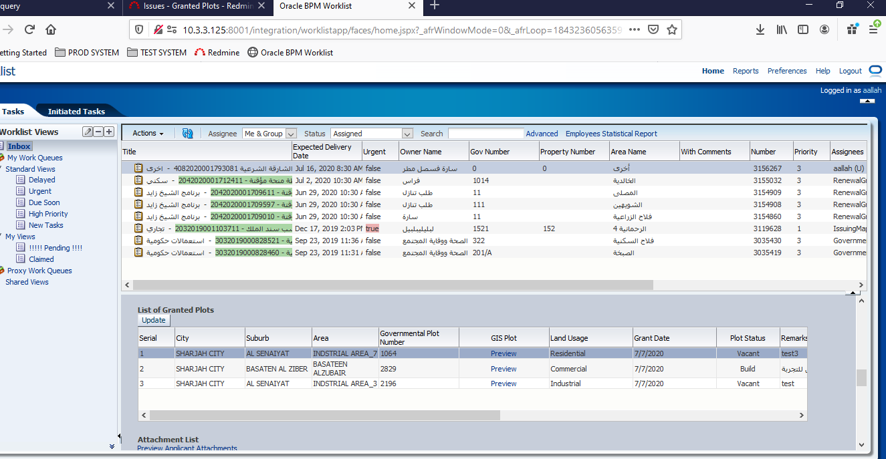Show Firefox sidebars icon
886x459 pixels.
click(803, 29)
